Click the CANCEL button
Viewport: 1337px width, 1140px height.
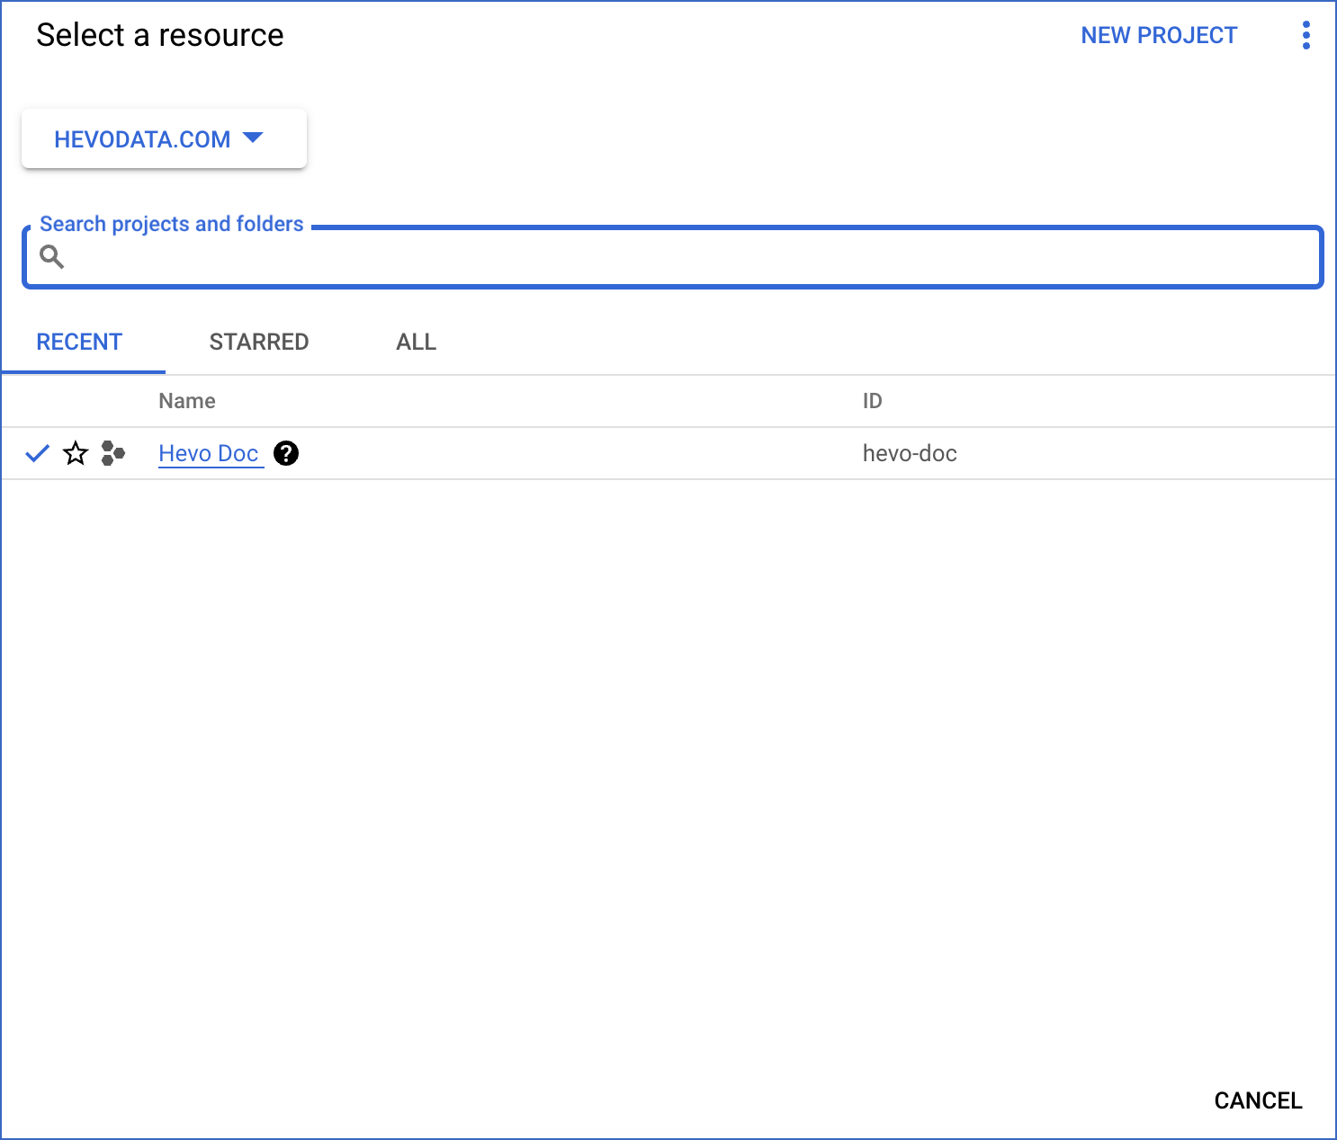point(1258,1100)
